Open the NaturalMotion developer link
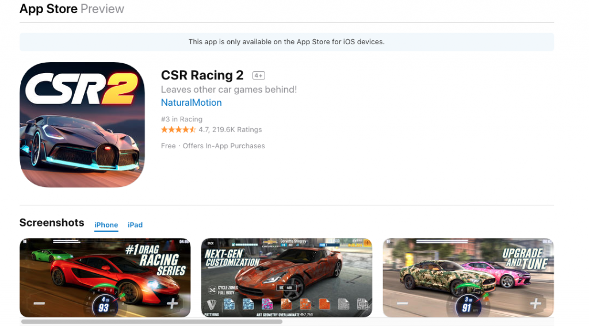The image size is (589, 326). pyautogui.click(x=191, y=102)
